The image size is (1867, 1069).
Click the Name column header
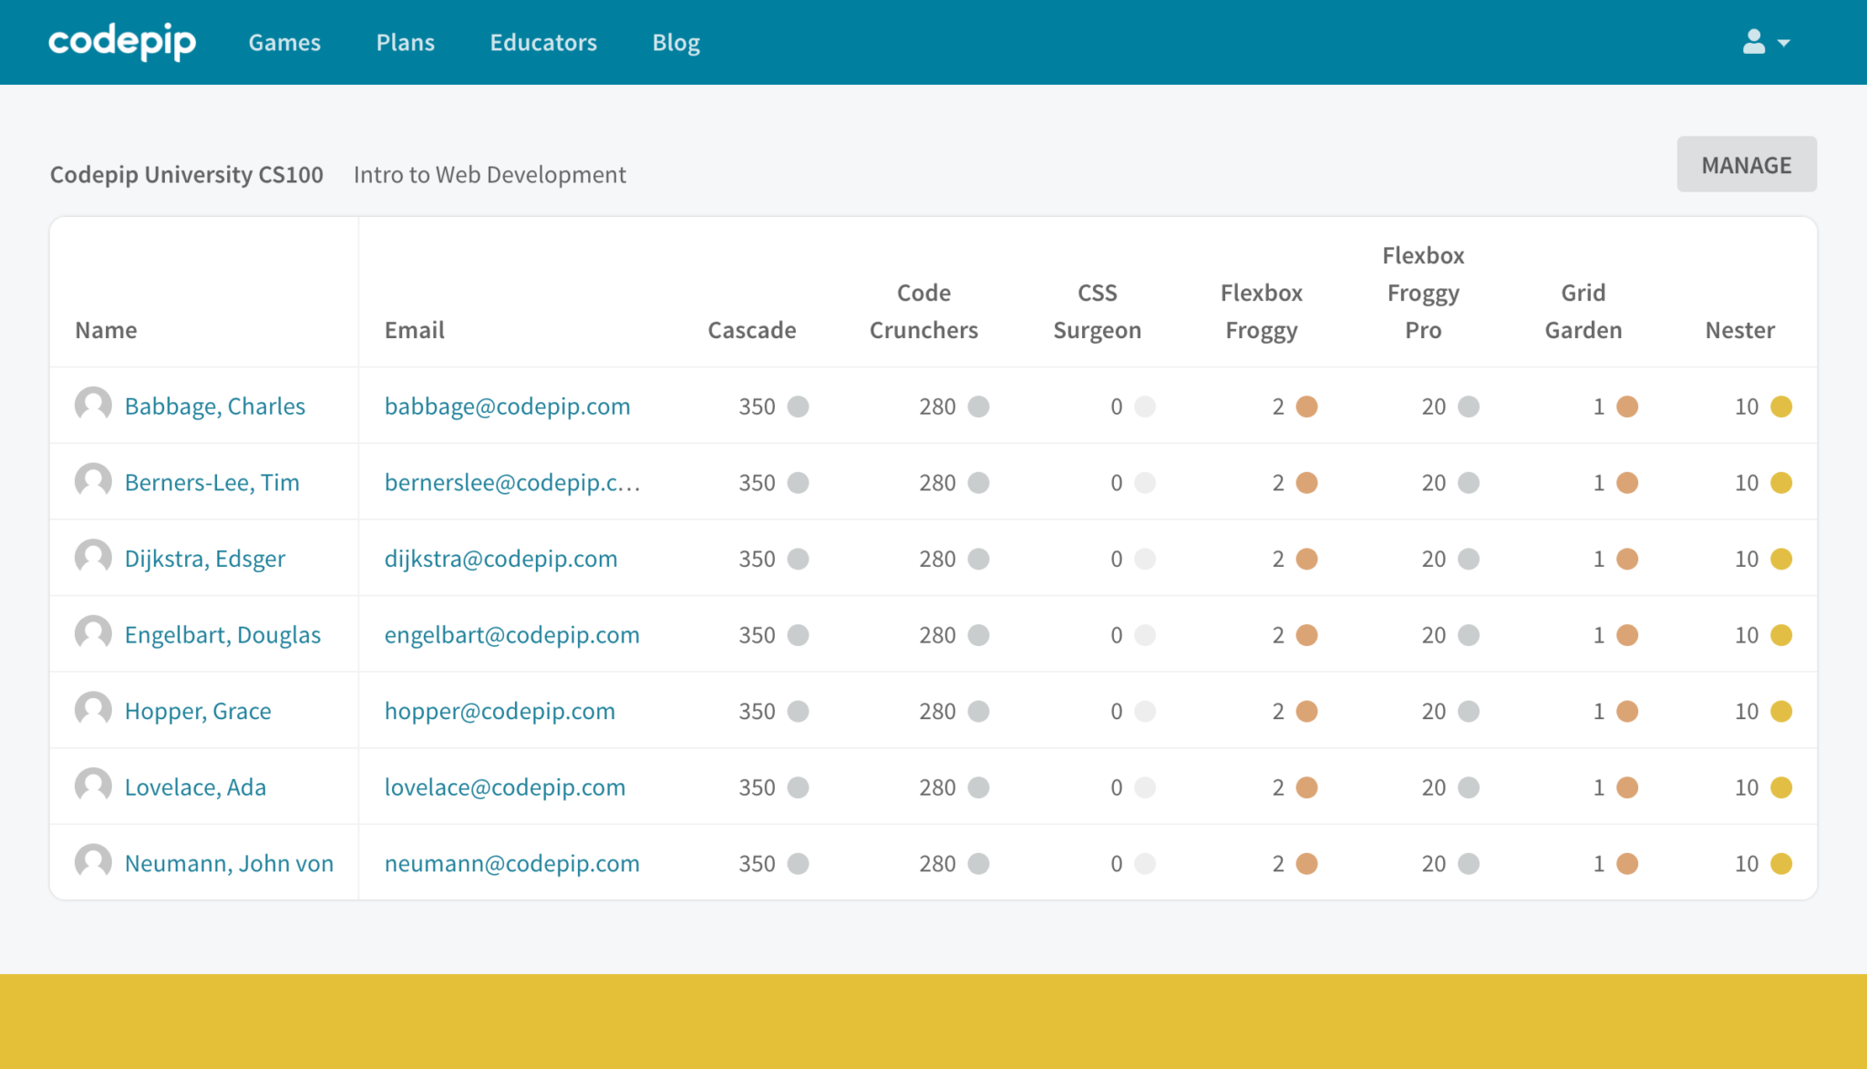(x=105, y=329)
